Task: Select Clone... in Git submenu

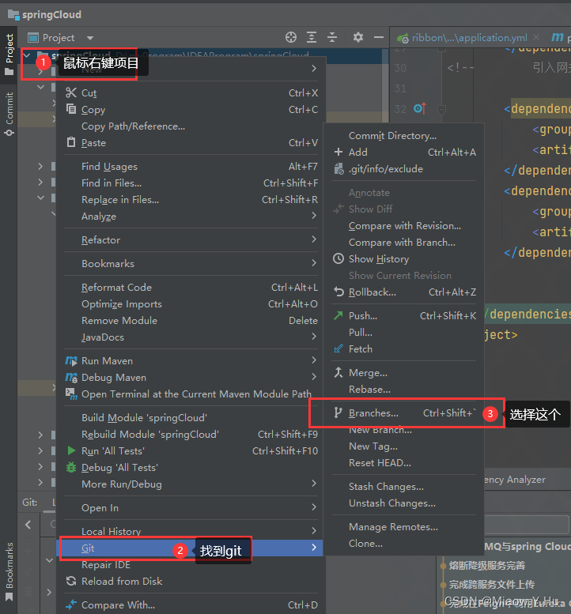Action: tap(365, 544)
